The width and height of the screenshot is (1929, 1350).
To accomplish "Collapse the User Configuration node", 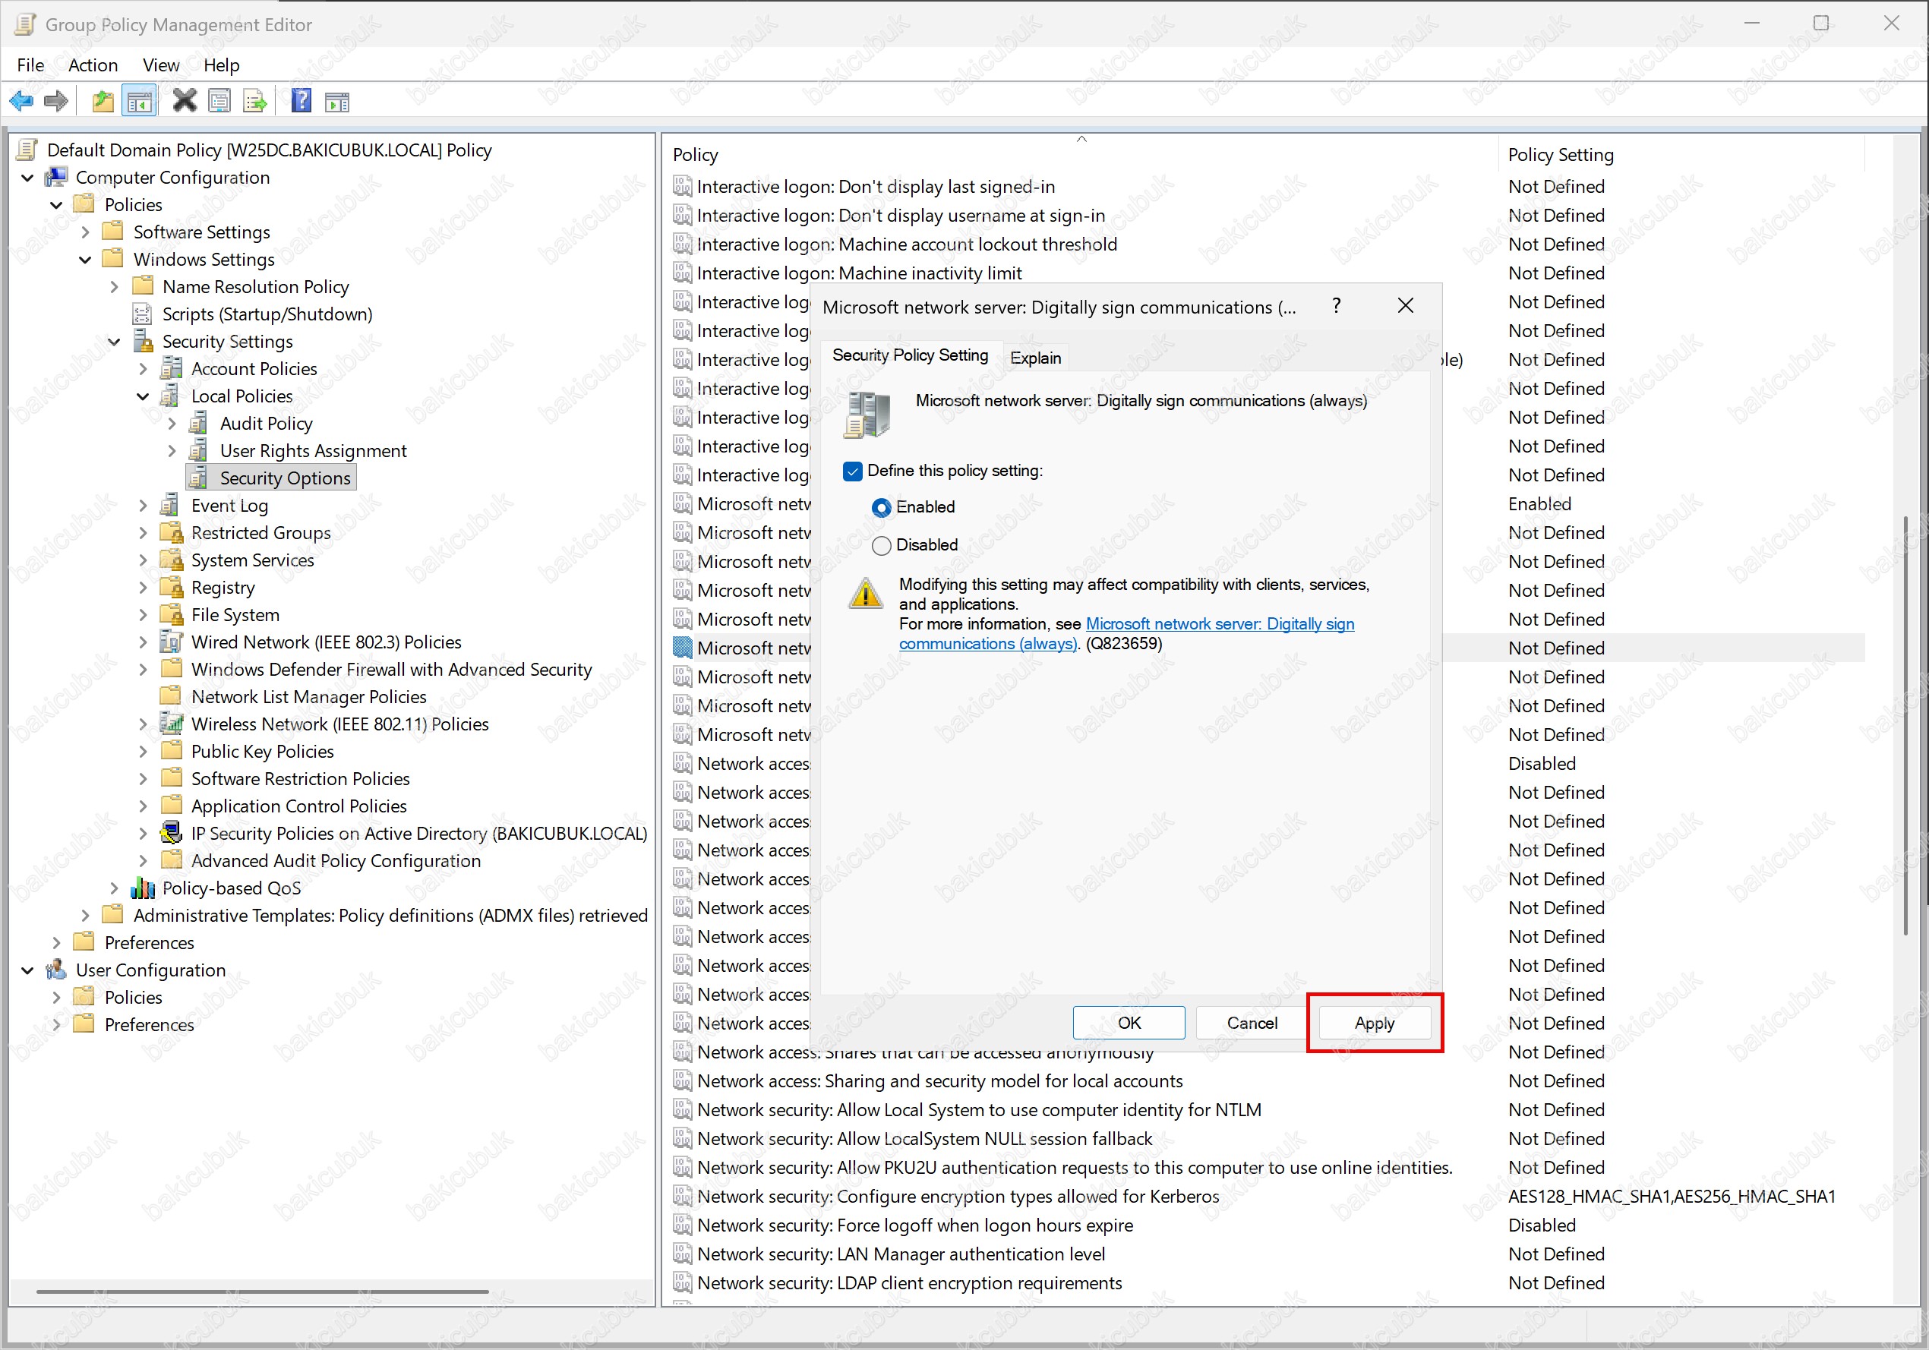I will coord(28,970).
